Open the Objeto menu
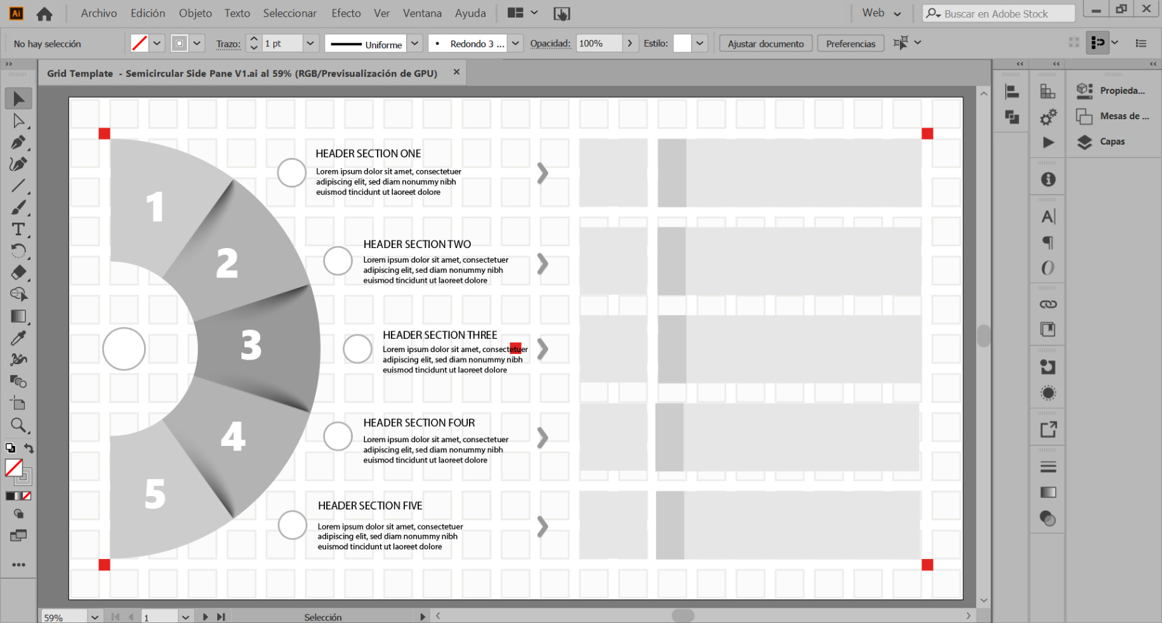This screenshot has height=623, width=1162. pos(195,13)
